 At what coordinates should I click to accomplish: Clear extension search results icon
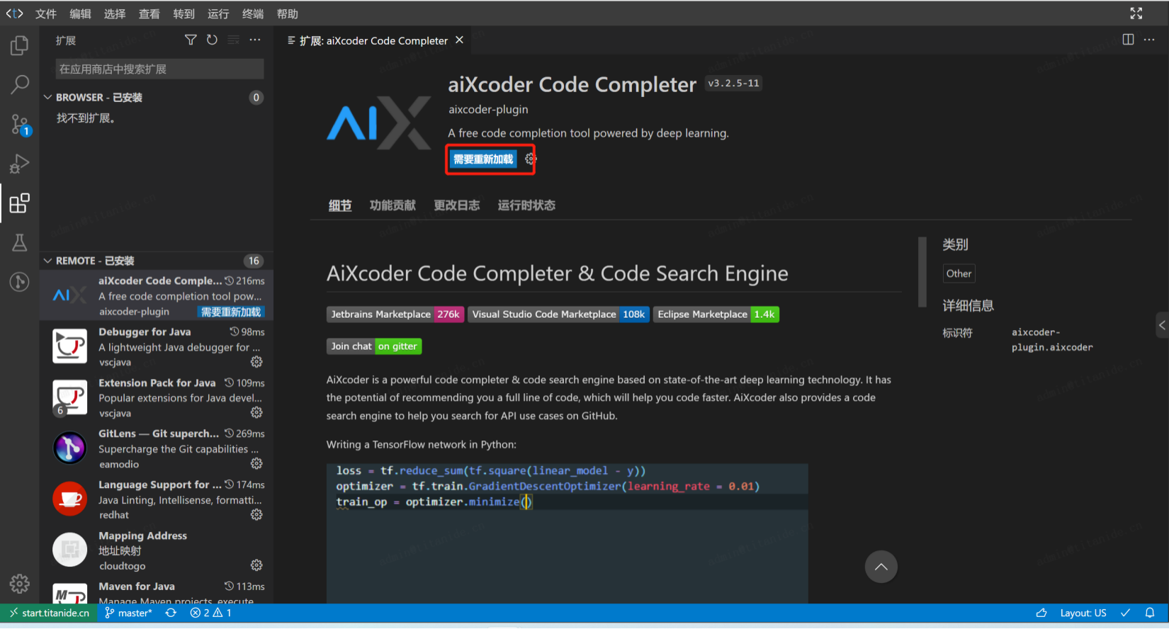[233, 40]
